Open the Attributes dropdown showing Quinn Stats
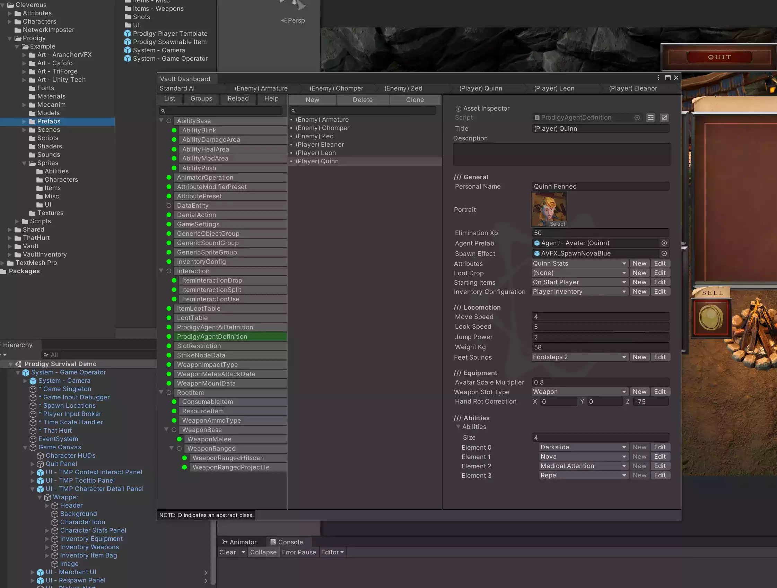Image resolution: width=777 pixels, height=588 pixels. (x=579, y=263)
